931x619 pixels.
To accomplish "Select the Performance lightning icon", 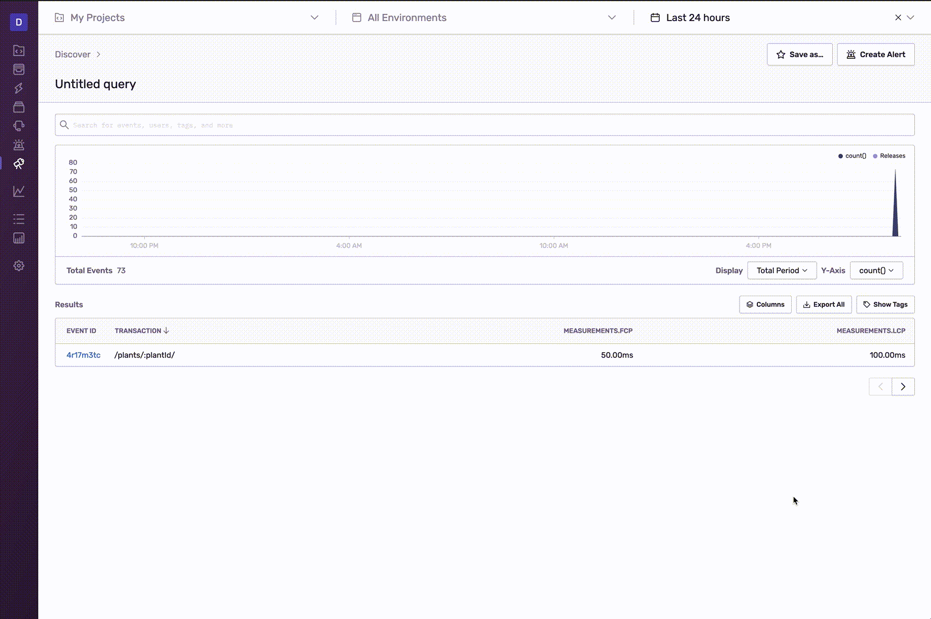I will pyautogui.click(x=19, y=88).
